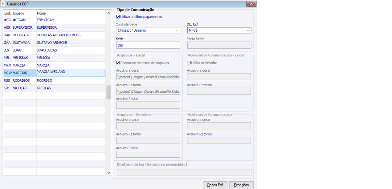Sort by the Usuário column header

point(24,13)
